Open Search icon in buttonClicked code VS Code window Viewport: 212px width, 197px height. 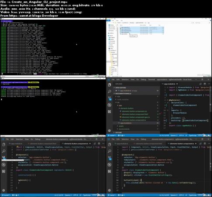click(109, 151)
